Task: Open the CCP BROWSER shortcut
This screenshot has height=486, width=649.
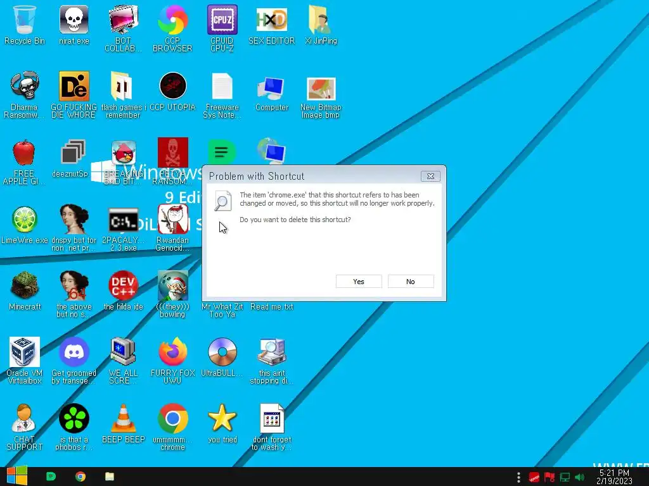Action: (172, 20)
